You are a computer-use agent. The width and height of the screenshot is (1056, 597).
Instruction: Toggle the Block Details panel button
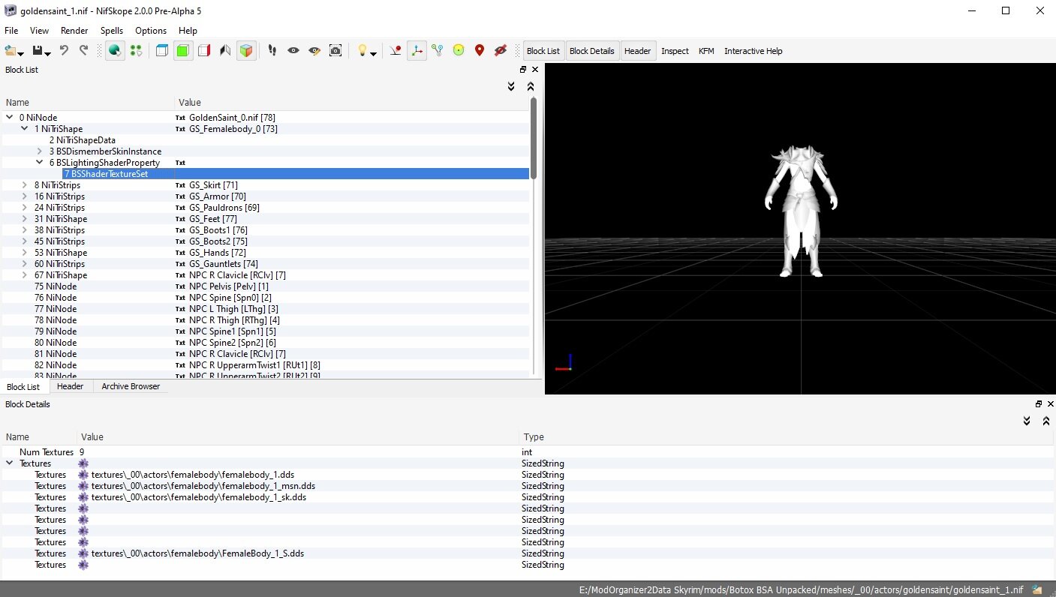coord(592,51)
